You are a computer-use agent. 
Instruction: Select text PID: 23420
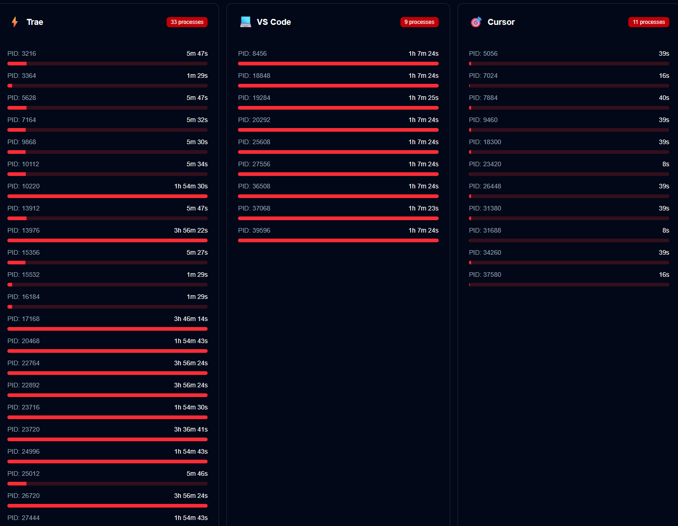pos(485,164)
